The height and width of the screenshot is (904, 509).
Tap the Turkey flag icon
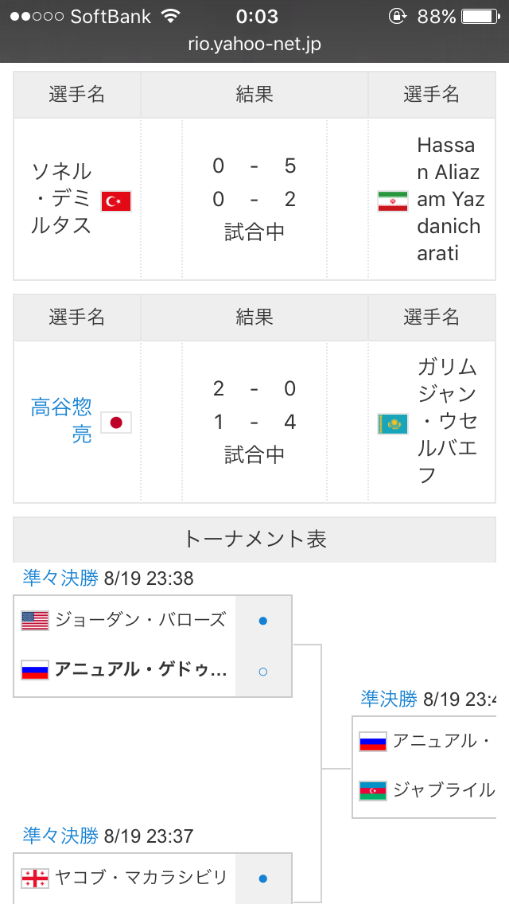116,201
